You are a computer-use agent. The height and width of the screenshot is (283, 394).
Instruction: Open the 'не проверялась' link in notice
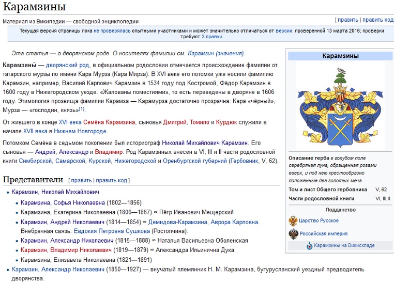click(112, 31)
